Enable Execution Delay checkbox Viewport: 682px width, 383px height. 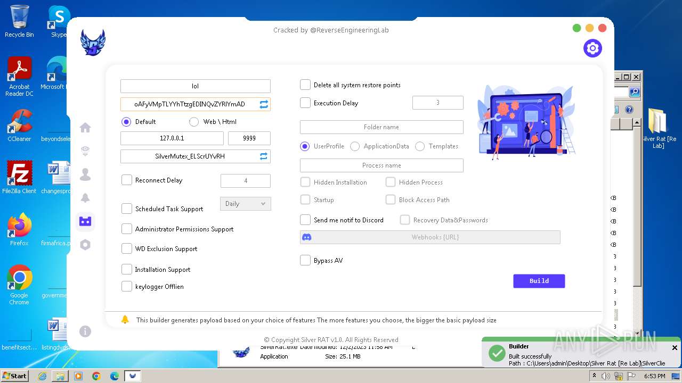[305, 103]
